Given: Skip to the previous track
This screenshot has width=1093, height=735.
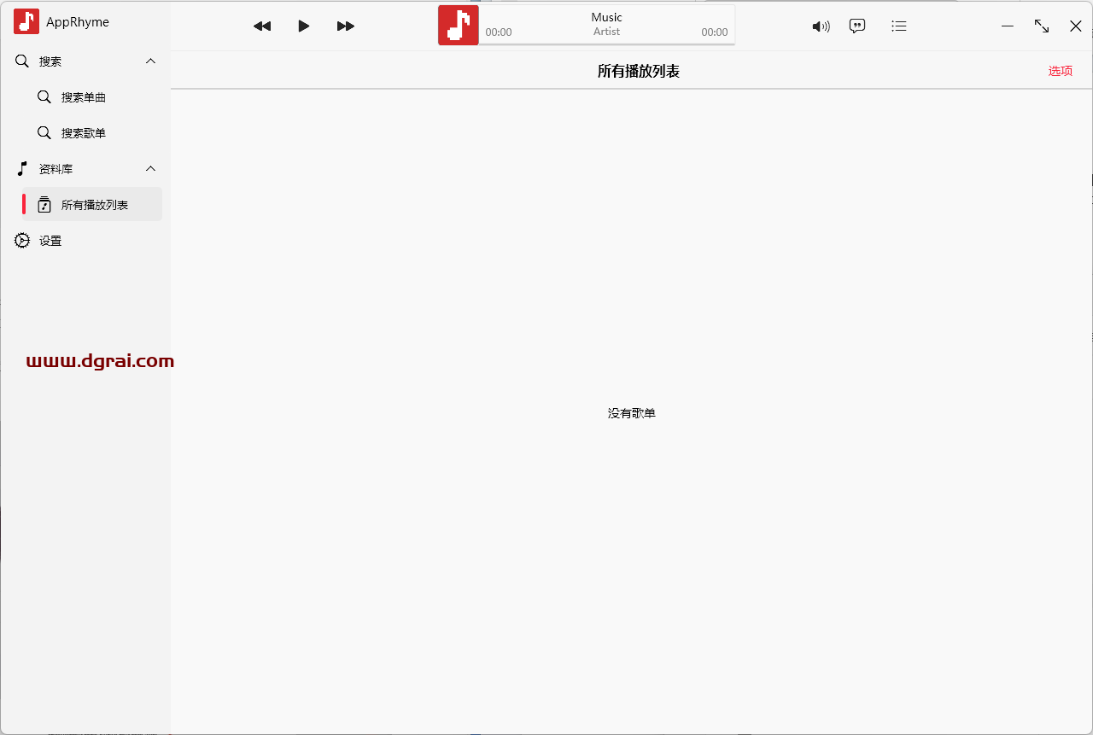Looking at the screenshot, I should tap(262, 26).
